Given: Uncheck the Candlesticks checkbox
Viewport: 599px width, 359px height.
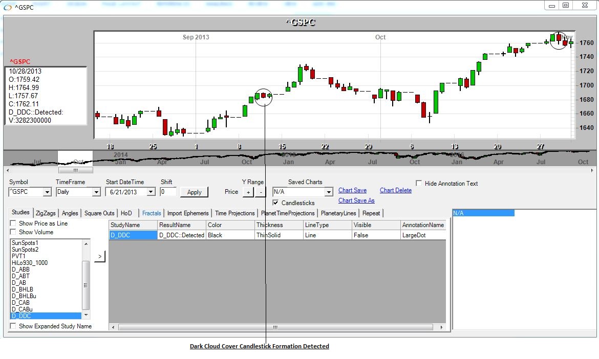Looking at the screenshot, I should click(276, 203).
